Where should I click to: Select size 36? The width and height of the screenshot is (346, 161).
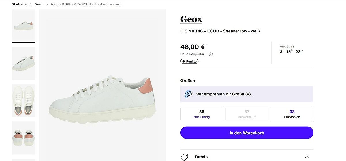point(202,114)
